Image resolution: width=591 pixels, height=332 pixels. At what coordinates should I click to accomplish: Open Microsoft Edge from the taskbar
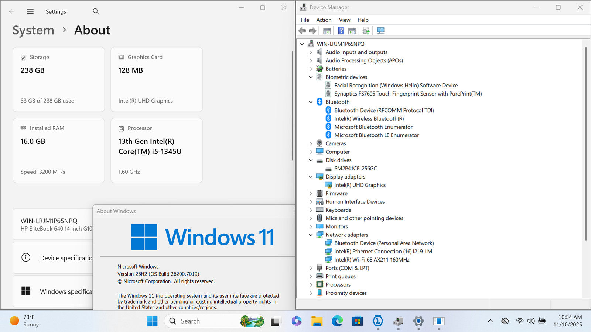(337, 321)
